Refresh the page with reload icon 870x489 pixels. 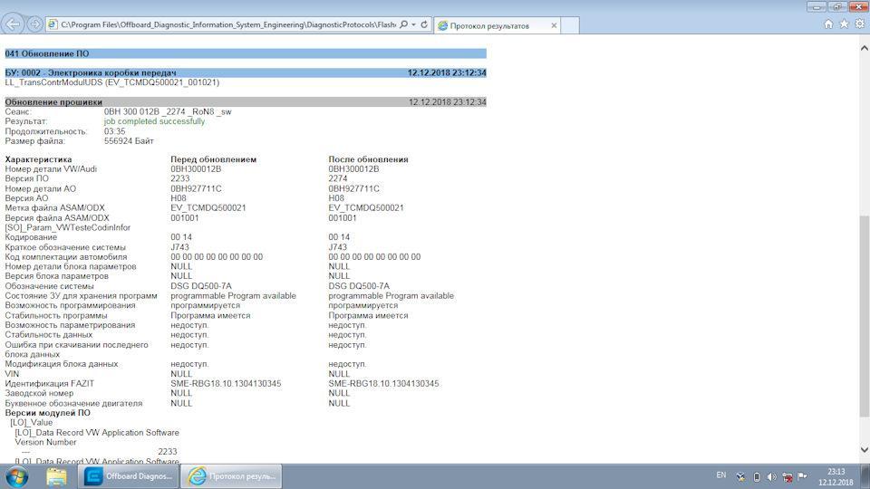pos(424,25)
